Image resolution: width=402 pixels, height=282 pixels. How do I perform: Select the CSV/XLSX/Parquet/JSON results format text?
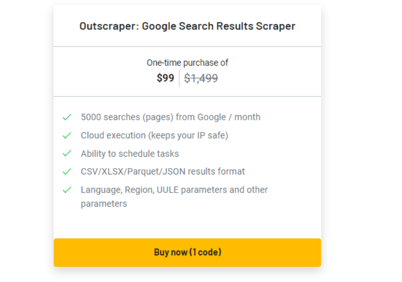pos(163,172)
